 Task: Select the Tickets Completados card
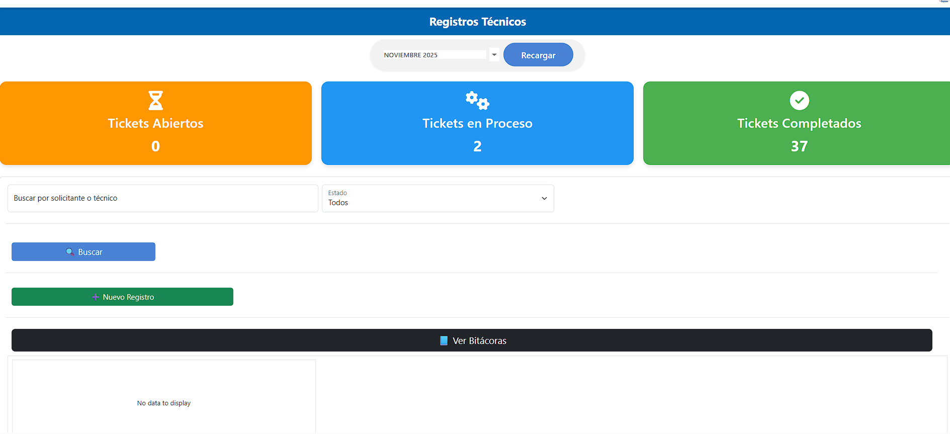tap(797, 123)
